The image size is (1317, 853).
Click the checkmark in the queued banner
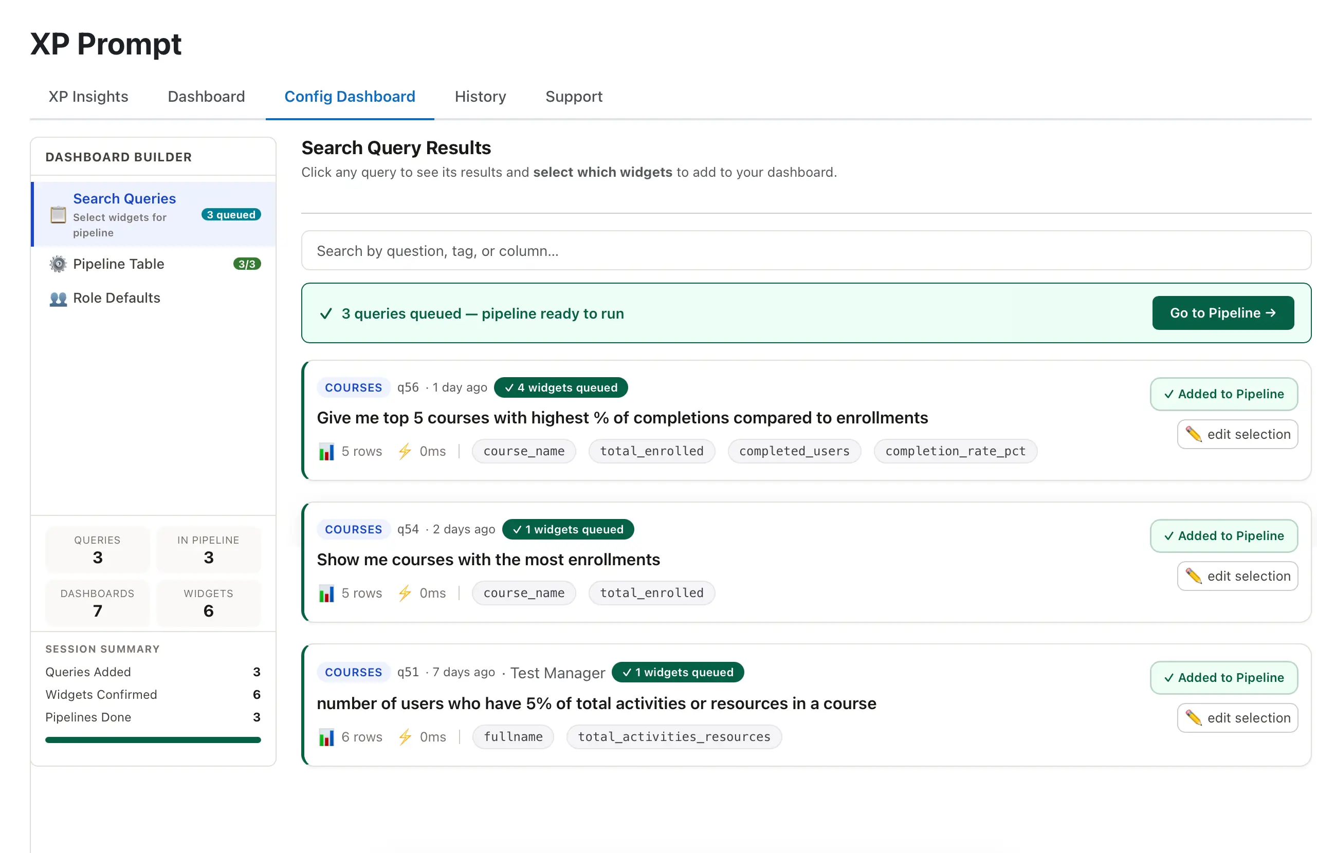[326, 313]
